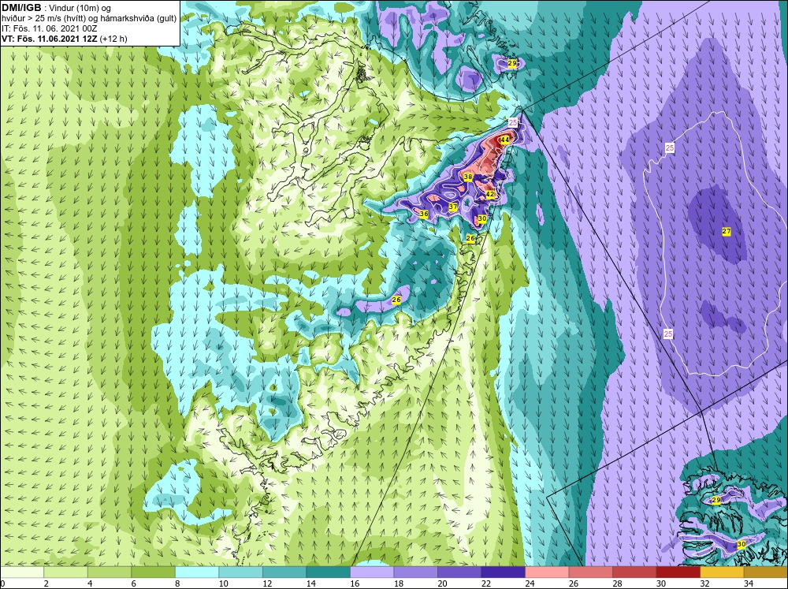This screenshot has height=589, width=788.
Task: Click the yellow 26 label in the long purple fjord streak
Action: pyautogui.click(x=396, y=300)
